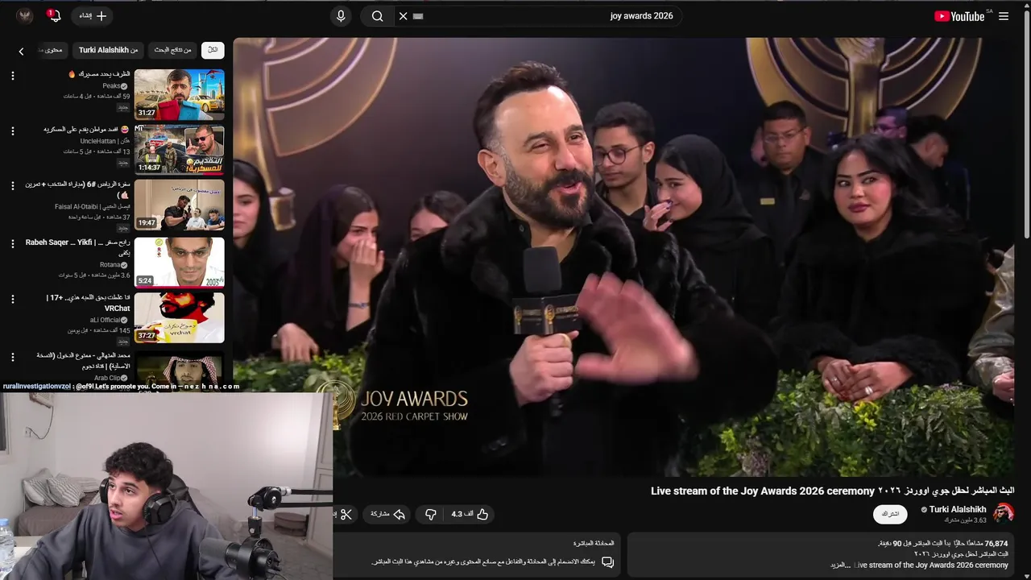The width and height of the screenshot is (1031, 580).
Task: Run search with the magnifier icon
Action: (x=377, y=16)
